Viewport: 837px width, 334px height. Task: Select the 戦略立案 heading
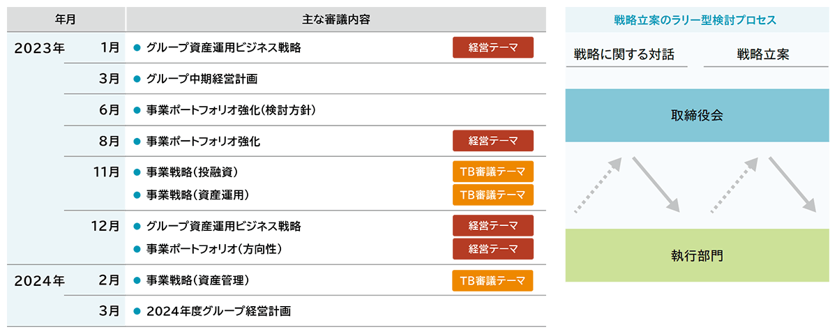tap(763, 54)
